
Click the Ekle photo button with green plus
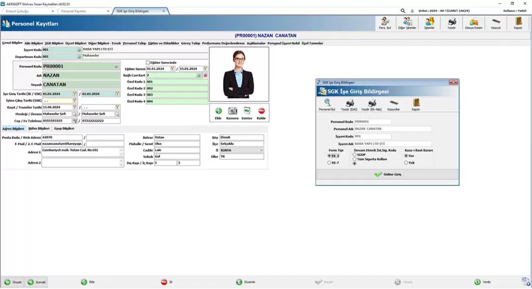coord(218,113)
